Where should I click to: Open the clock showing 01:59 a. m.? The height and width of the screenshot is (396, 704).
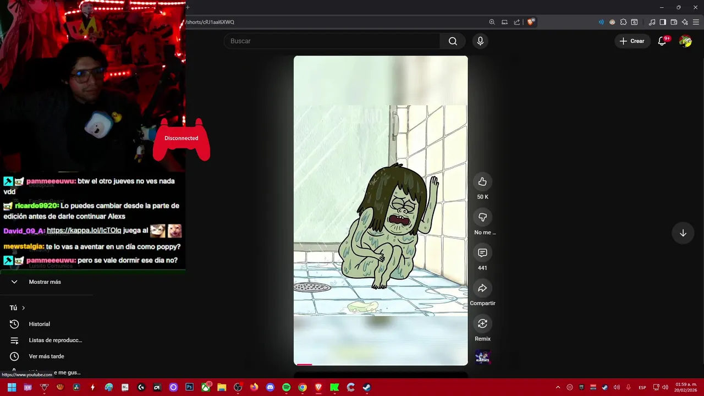click(686, 387)
